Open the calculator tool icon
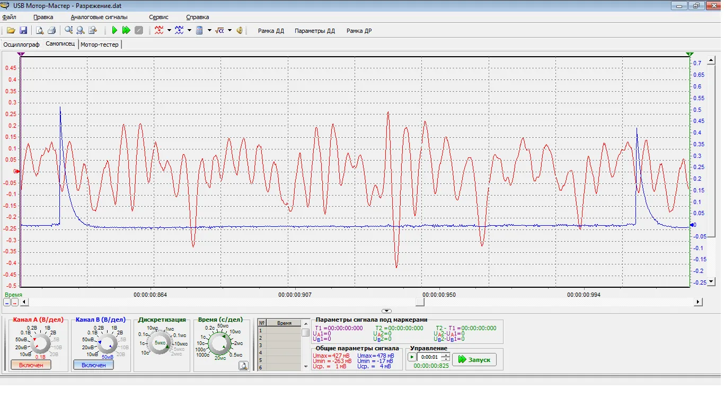 pyautogui.click(x=200, y=31)
